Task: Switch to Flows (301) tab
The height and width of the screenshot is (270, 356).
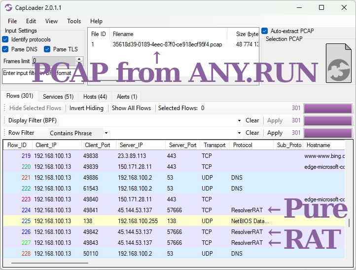Action: pyautogui.click(x=20, y=96)
